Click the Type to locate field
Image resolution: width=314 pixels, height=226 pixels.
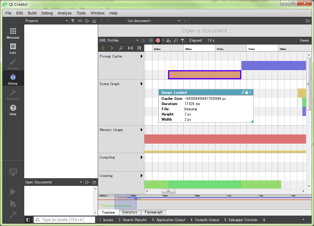(67, 220)
